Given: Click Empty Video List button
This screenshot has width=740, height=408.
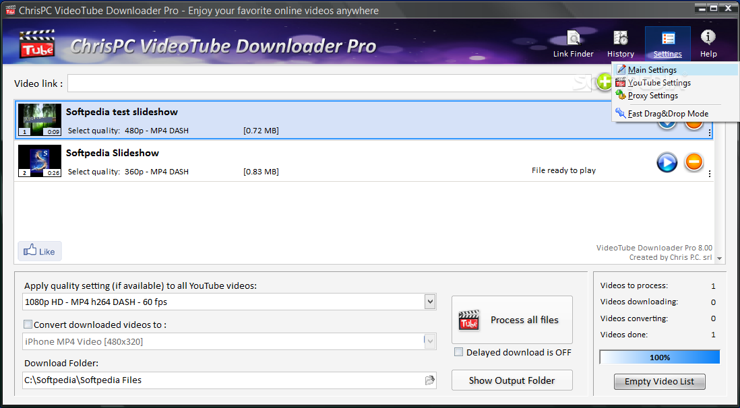Looking at the screenshot, I should pos(659,382).
